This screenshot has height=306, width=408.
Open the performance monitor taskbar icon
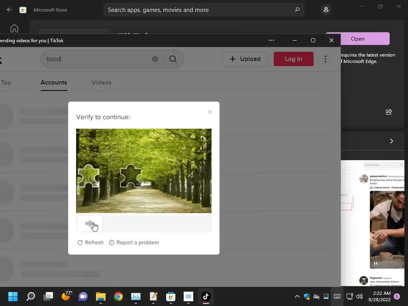point(135,296)
